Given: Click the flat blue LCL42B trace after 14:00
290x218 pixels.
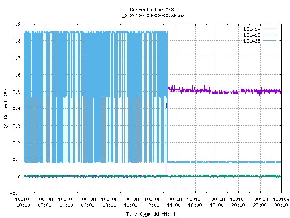Looking at the screenshot, I should coord(224,163).
